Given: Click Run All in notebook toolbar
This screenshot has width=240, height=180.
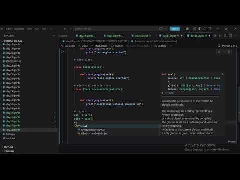Looking at the screenshot, I should 117,46.
